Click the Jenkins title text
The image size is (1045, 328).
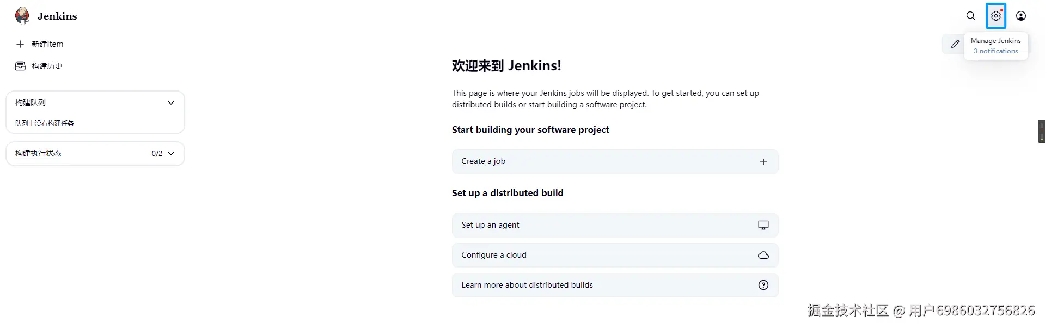tap(57, 16)
